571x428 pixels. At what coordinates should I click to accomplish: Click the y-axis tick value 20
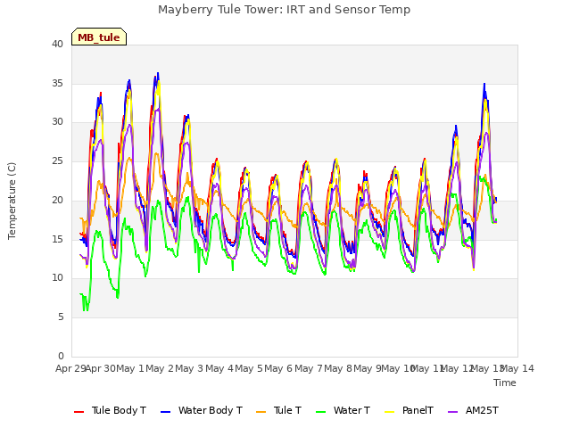point(57,200)
